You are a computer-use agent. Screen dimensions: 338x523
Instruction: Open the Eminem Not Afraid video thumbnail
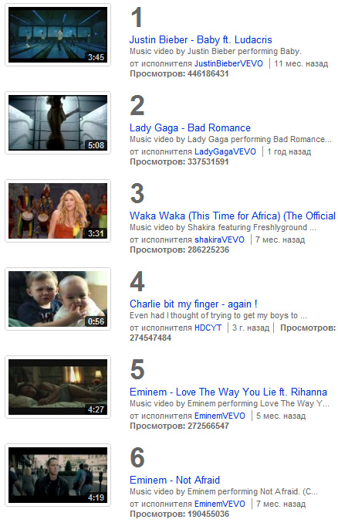[58, 475]
